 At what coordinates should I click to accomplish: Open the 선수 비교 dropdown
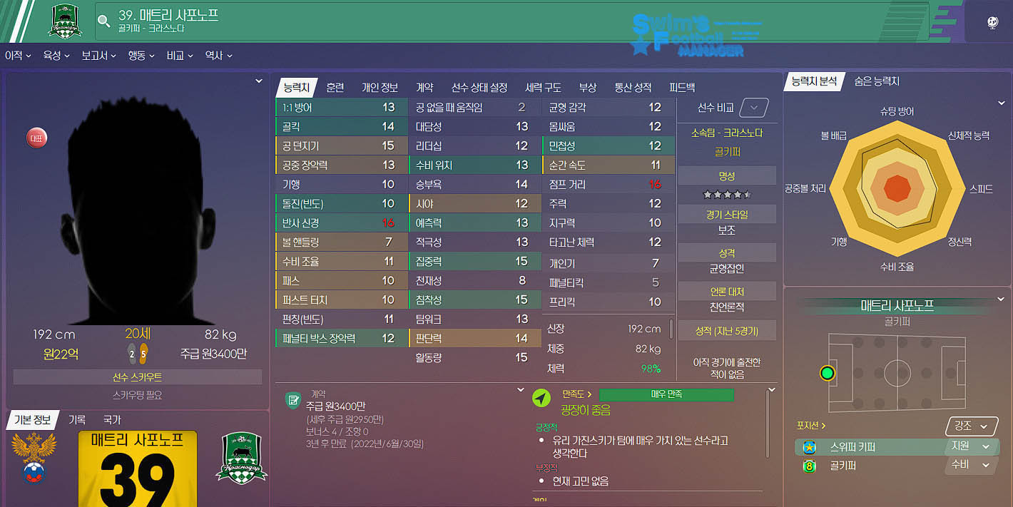(754, 108)
